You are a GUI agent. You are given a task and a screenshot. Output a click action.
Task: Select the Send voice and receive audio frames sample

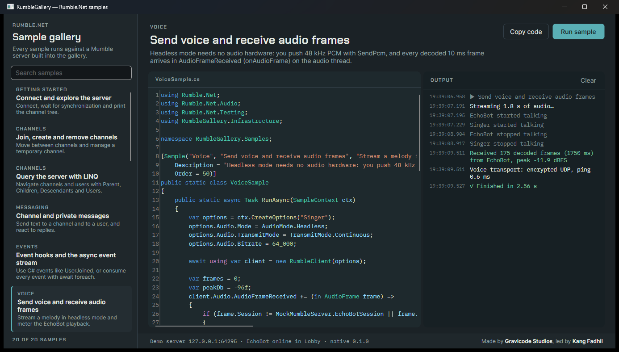click(x=71, y=309)
